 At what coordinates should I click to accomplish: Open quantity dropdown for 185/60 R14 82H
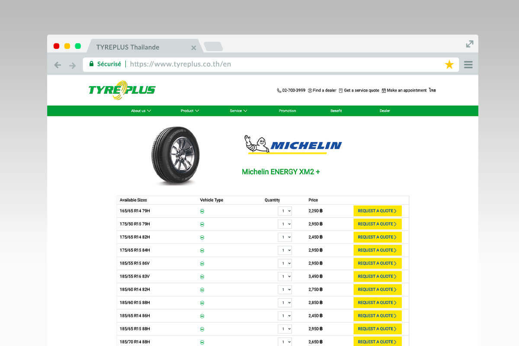285,289
